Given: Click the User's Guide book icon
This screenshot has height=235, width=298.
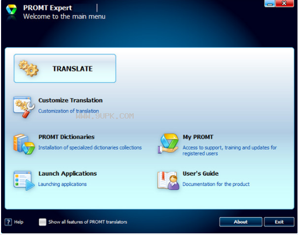Looking at the screenshot, I should pyautogui.click(x=168, y=181).
